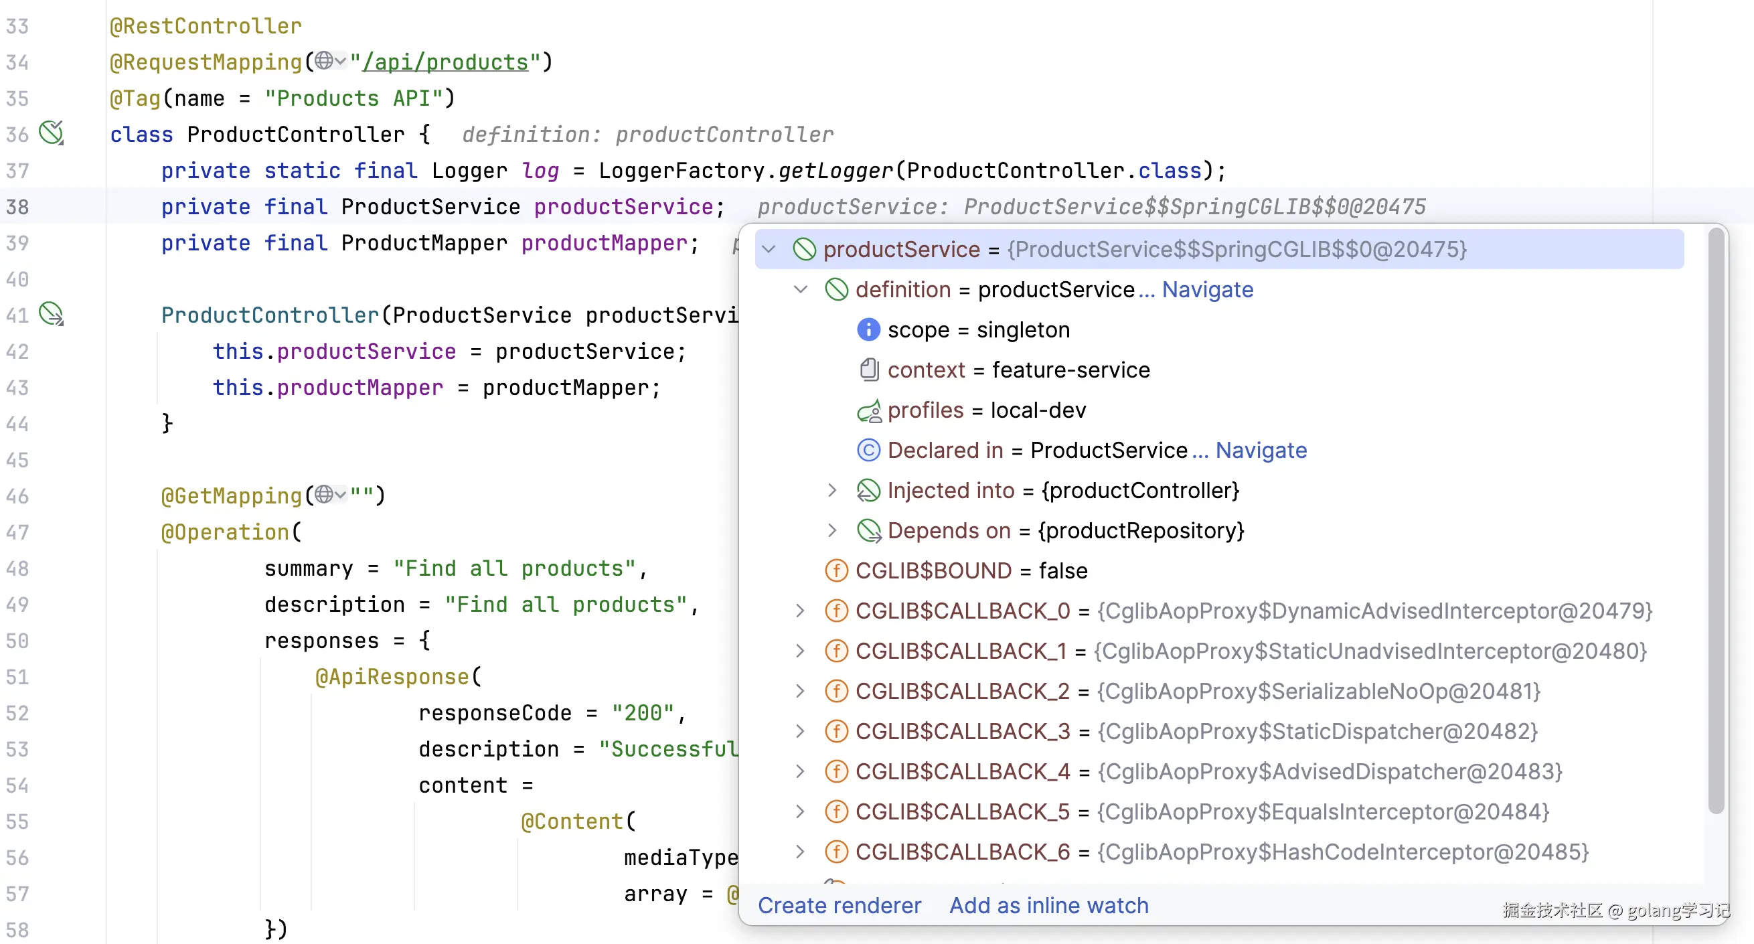Click the bean icon beside definition row
The width and height of the screenshot is (1754, 944).
pyautogui.click(x=836, y=289)
